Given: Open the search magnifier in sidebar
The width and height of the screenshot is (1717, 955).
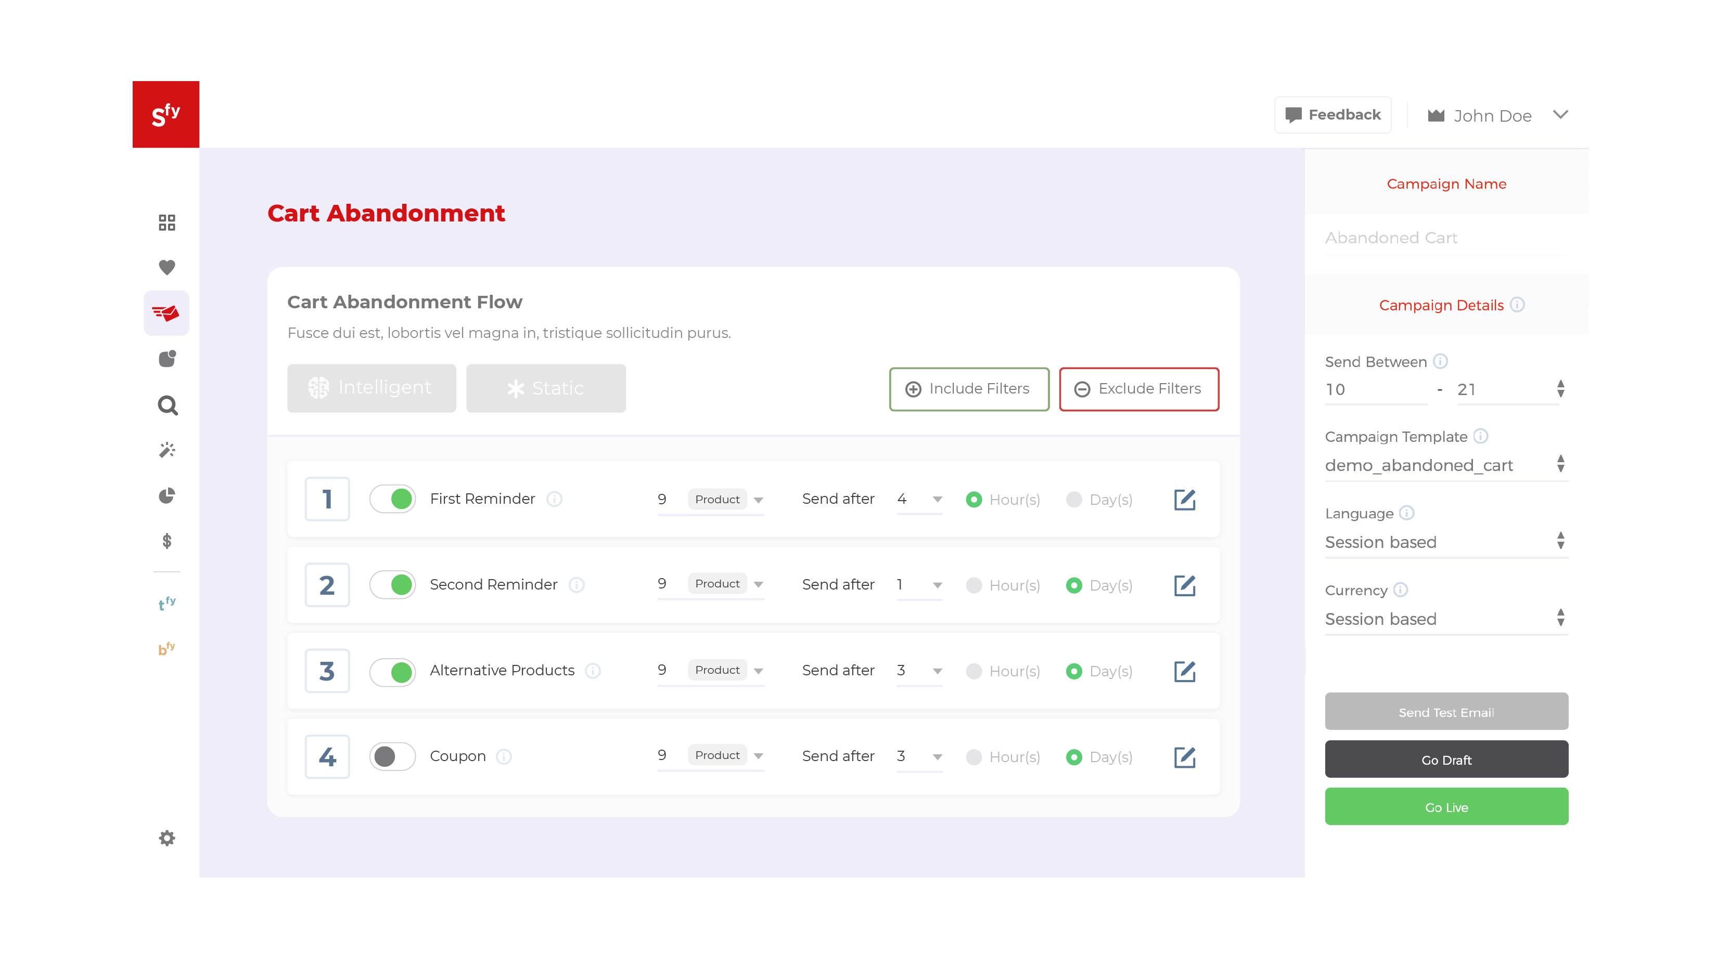Looking at the screenshot, I should point(168,405).
